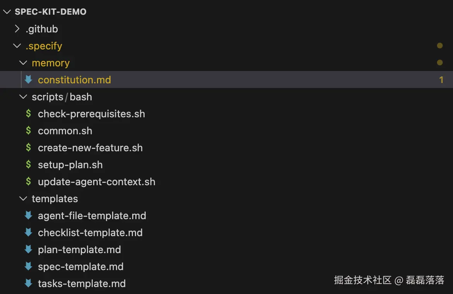
Task: Click the yellow change dot next to memory
Action: point(440,62)
